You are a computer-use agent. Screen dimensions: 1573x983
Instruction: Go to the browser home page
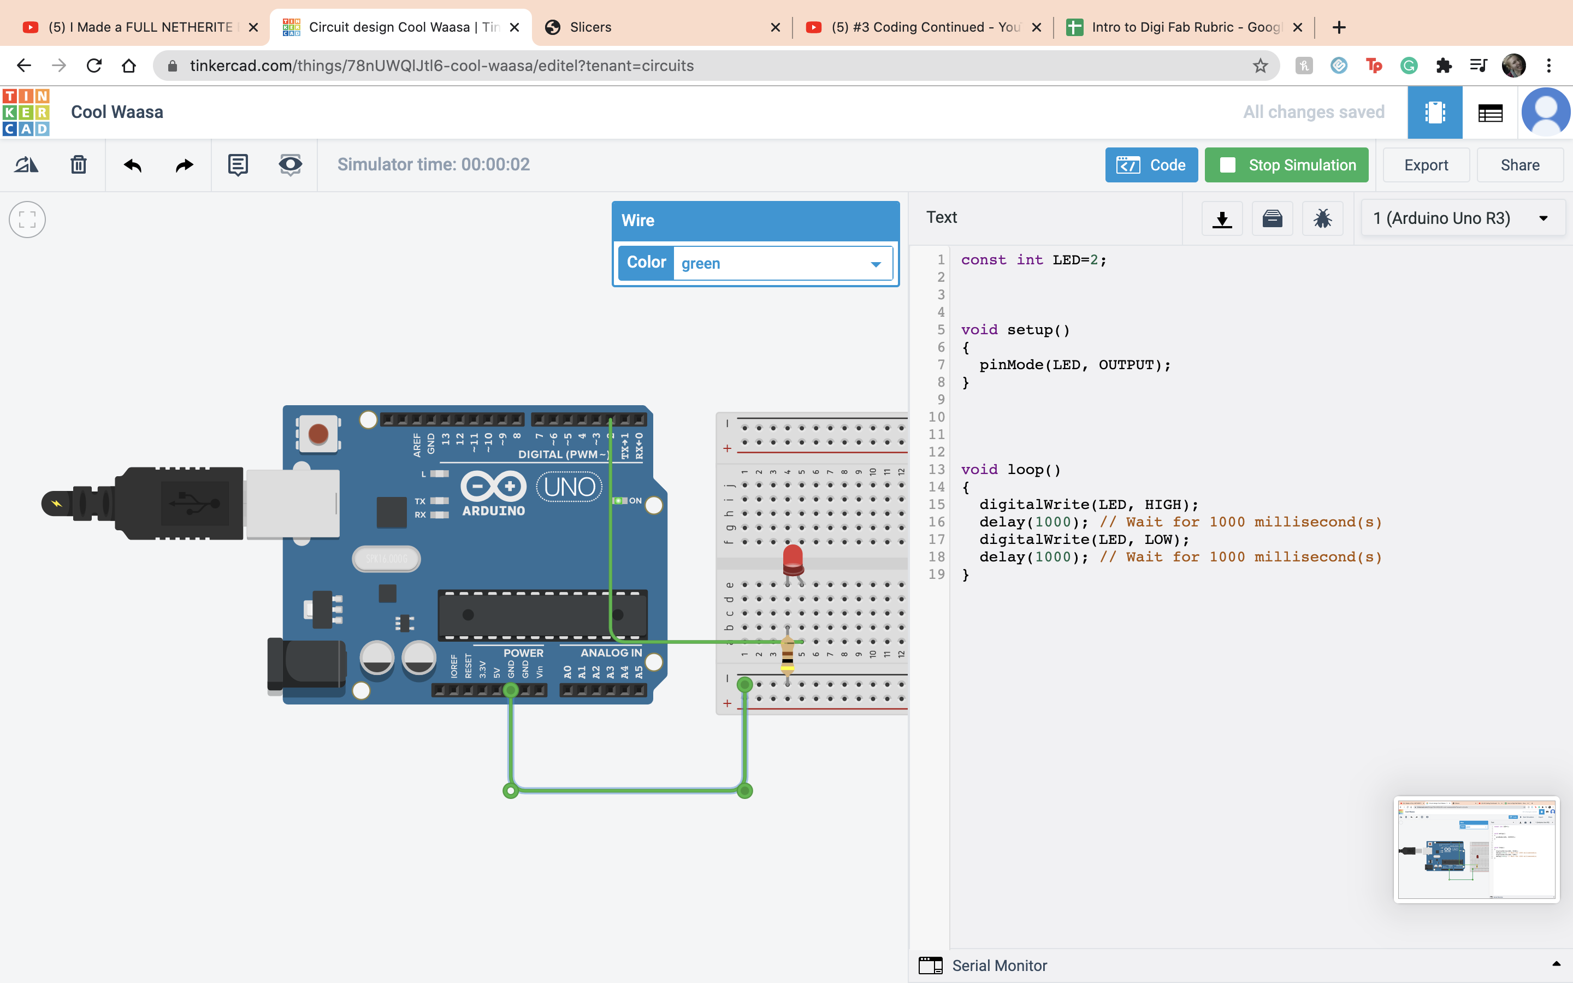pos(129,66)
